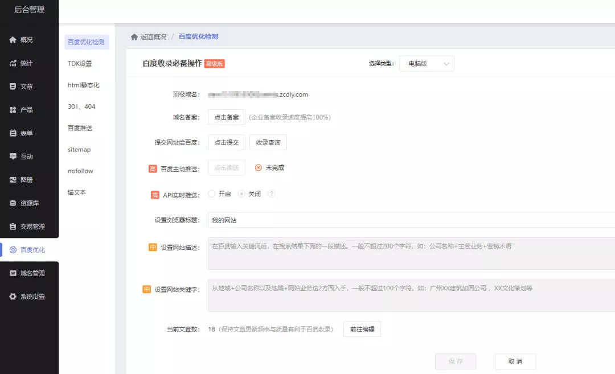Click the 点击提交 button
Screen dimensions: 615x374
226,142
